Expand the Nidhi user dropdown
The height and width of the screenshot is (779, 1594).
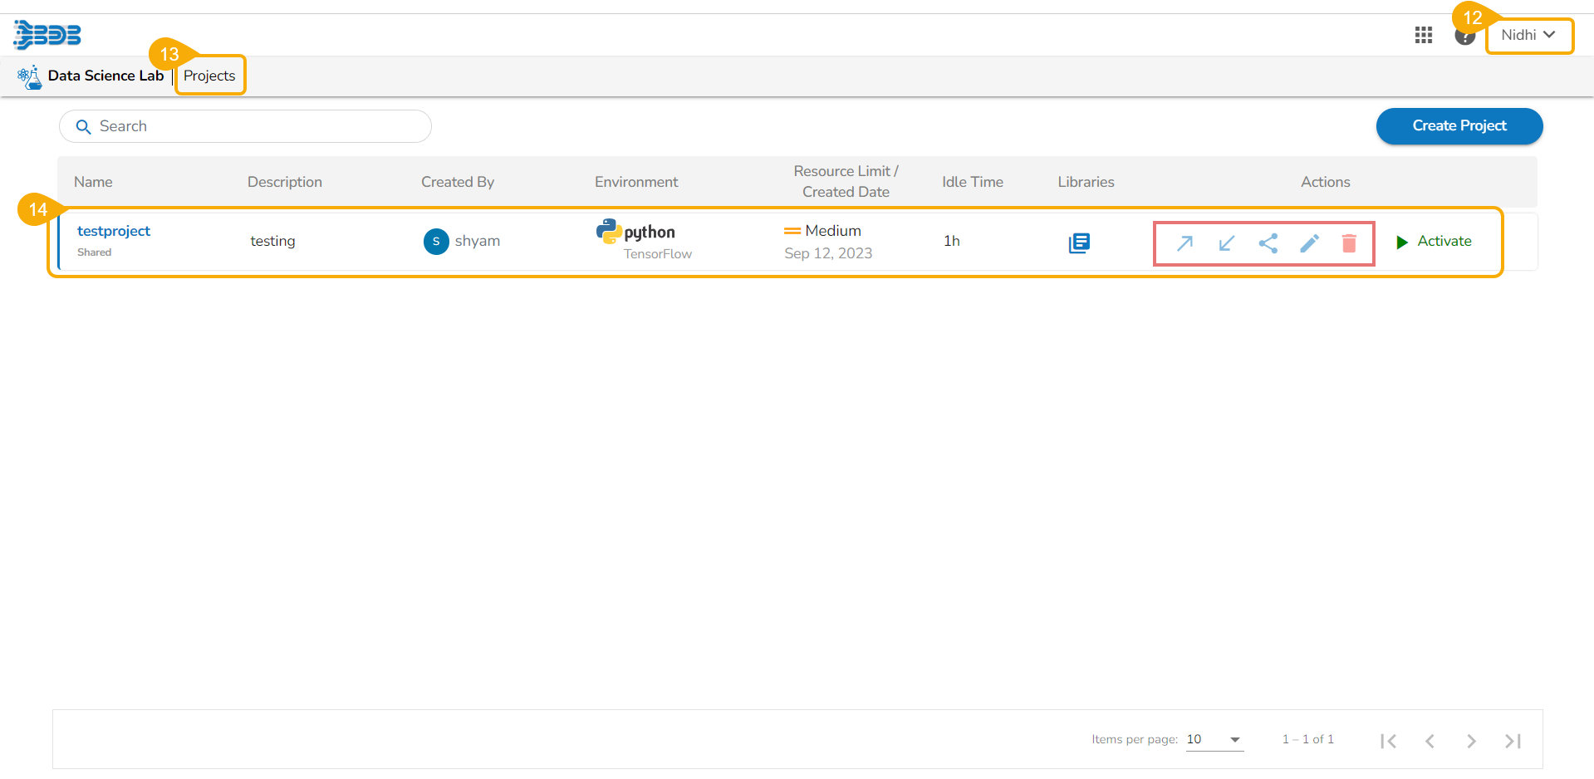1528,35
